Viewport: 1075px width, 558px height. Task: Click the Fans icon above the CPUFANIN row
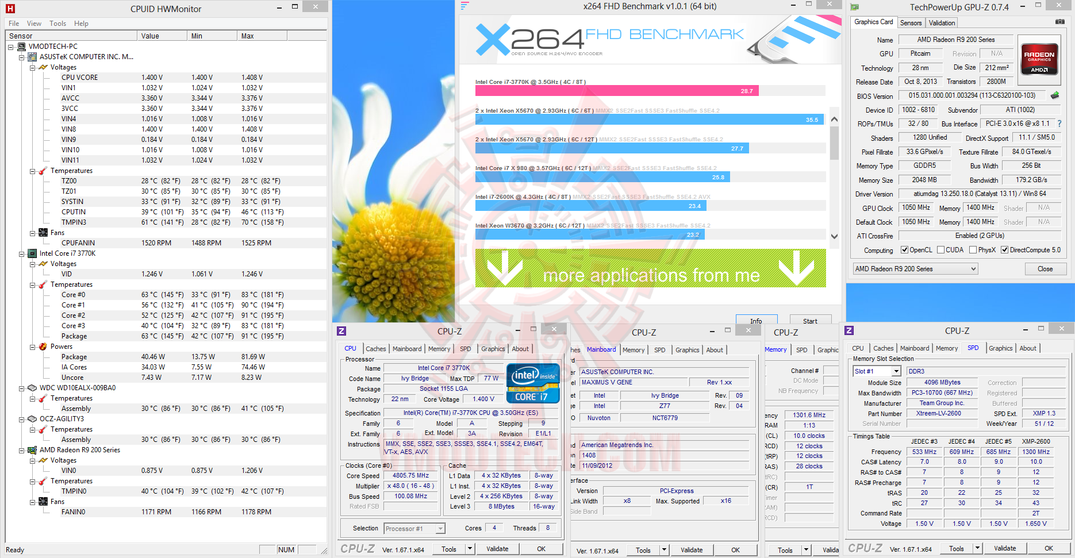[x=43, y=233]
